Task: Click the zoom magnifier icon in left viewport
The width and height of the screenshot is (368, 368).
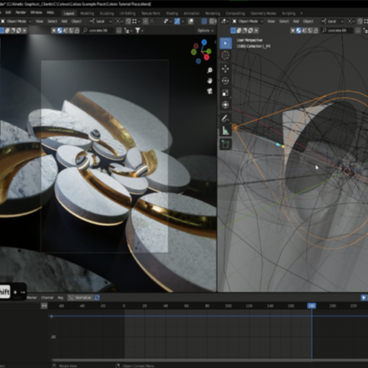Action: [x=210, y=71]
